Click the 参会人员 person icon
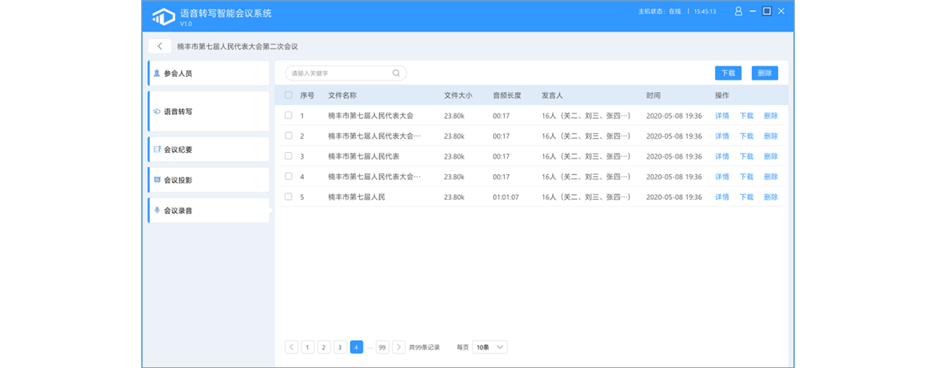The width and height of the screenshot is (936, 368). point(157,73)
